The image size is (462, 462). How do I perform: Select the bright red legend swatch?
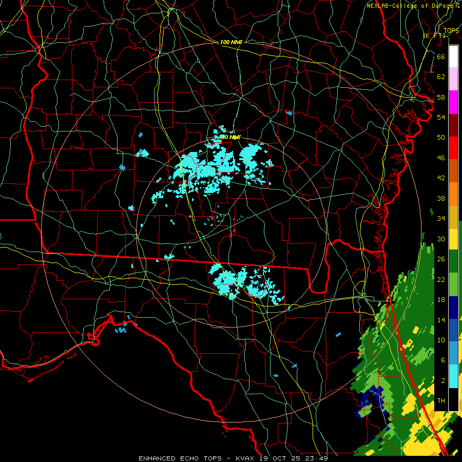click(x=453, y=148)
